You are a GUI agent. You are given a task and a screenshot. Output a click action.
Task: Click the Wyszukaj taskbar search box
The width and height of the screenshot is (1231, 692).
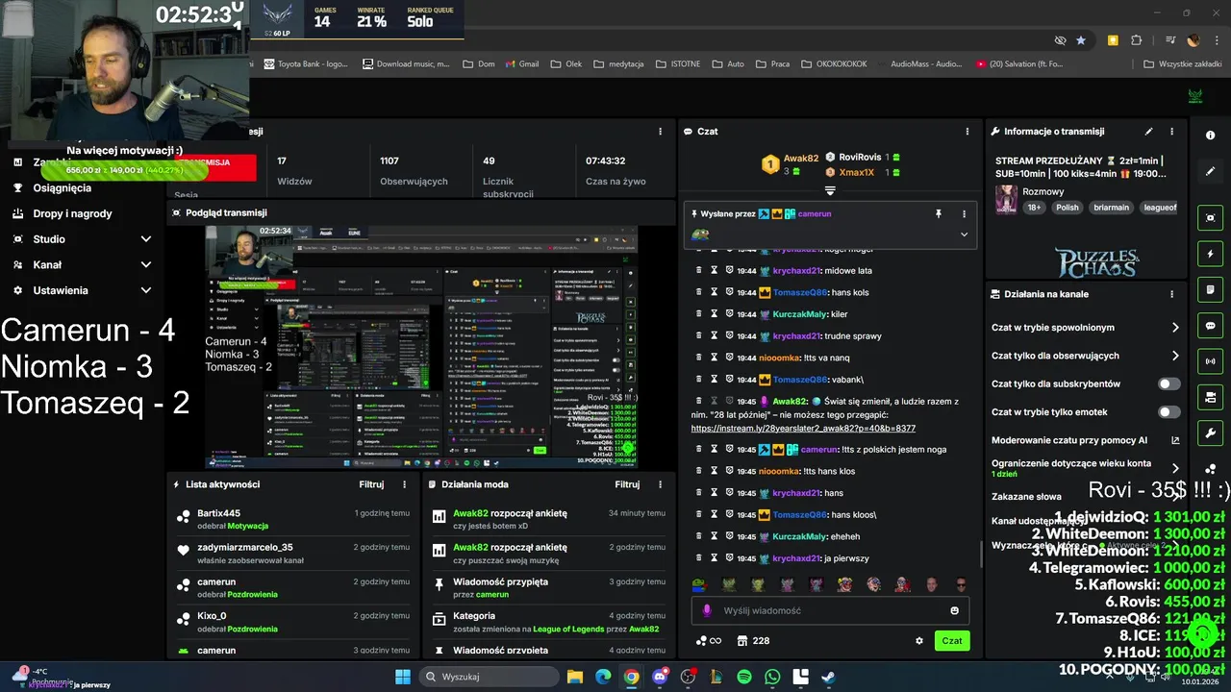tap(488, 677)
